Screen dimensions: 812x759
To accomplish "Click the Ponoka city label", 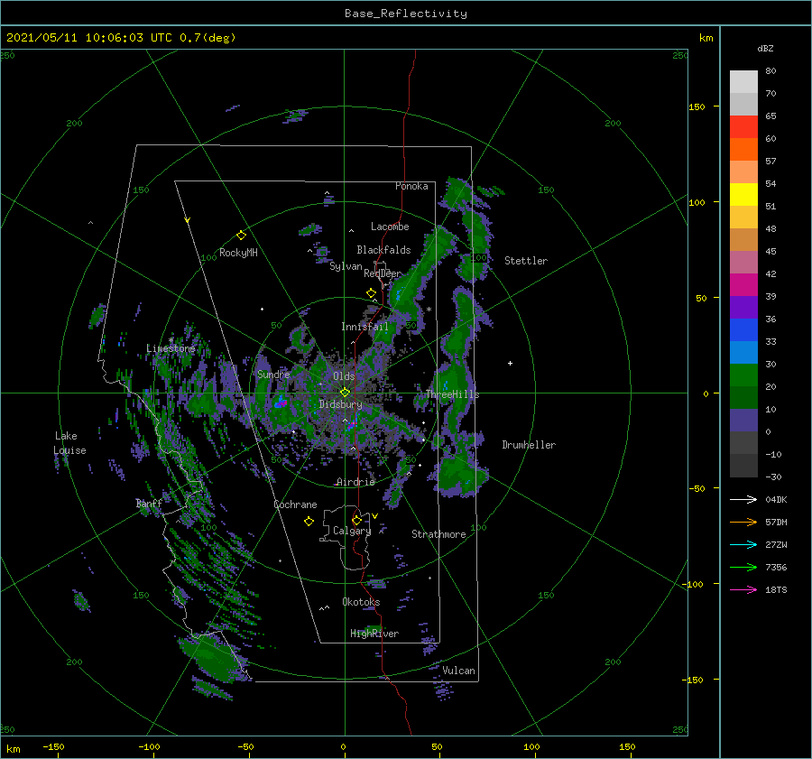I will coord(411,186).
